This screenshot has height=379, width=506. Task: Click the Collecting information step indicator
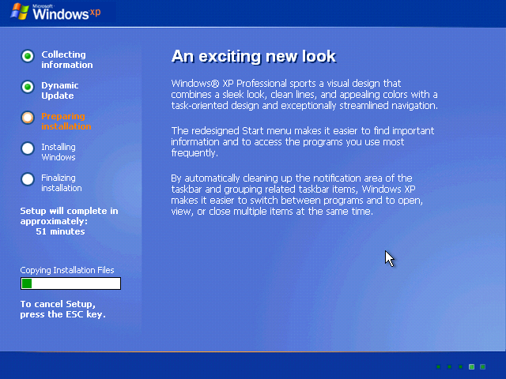(x=28, y=56)
